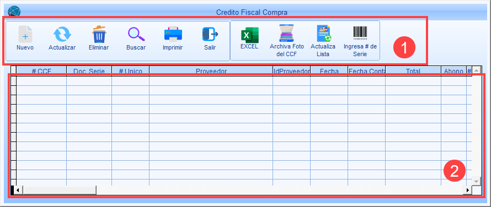Click the Total column header
491x207 pixels.
(x=413, y=71)
